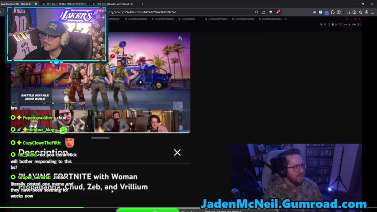This screenshot has width=377, height=212.
Task: Click the green X badge beside Groper_General
Action: click(x=13, y=177)
